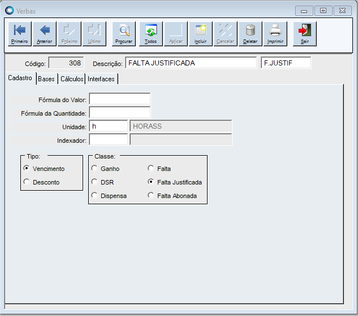Focus the Fórmula do Valor field
Image resolution: width=358 pixels, height=316 pixels.
coord(120,99)
